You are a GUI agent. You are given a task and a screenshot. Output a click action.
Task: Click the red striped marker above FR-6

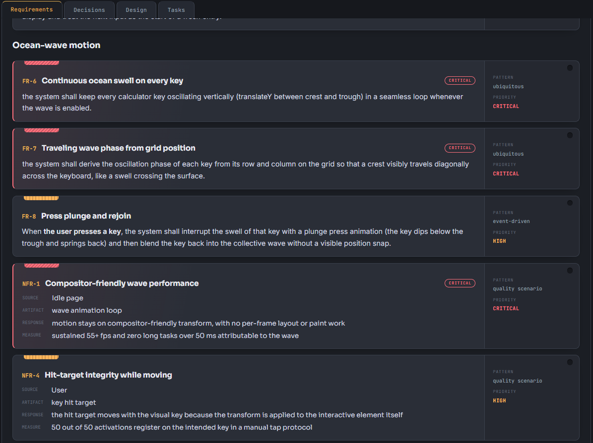(42, 63)
